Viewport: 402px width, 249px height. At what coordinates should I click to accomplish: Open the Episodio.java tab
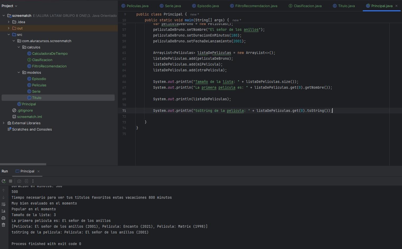205,6
